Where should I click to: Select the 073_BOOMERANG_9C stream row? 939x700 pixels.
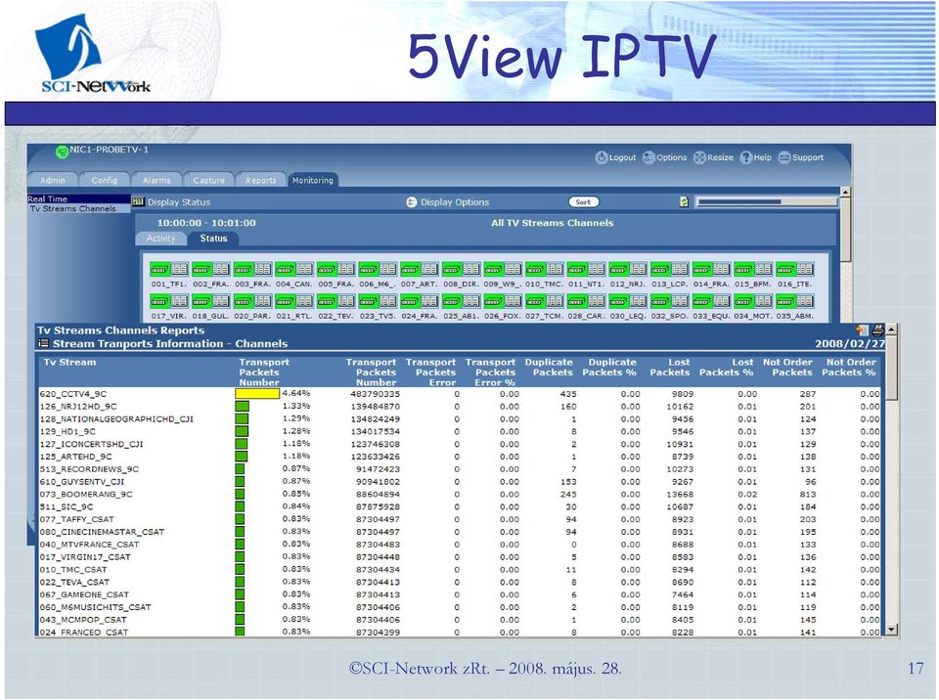point(460,494)
